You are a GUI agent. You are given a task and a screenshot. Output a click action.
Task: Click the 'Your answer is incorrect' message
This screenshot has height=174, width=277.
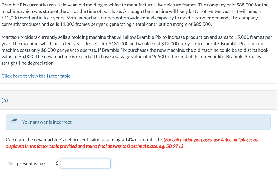[47, 122]
